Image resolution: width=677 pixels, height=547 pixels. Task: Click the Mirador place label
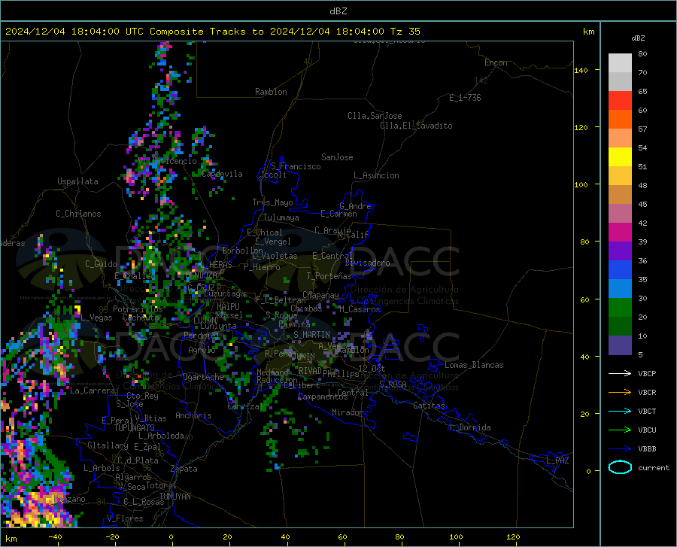[347, 412]
